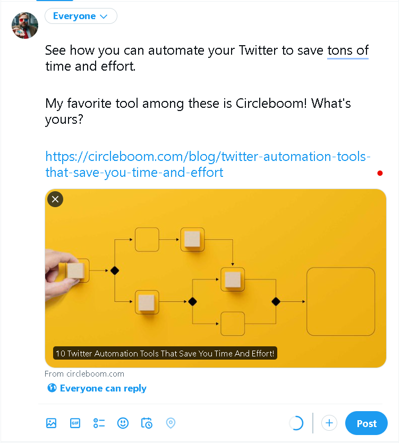Click the profile avatar picture
This screenshot has height=443, width=401.
tap(24, 24)
